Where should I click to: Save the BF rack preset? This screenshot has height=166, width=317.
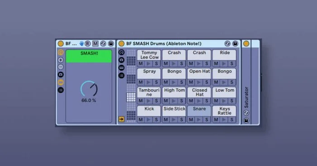point(111,43)
